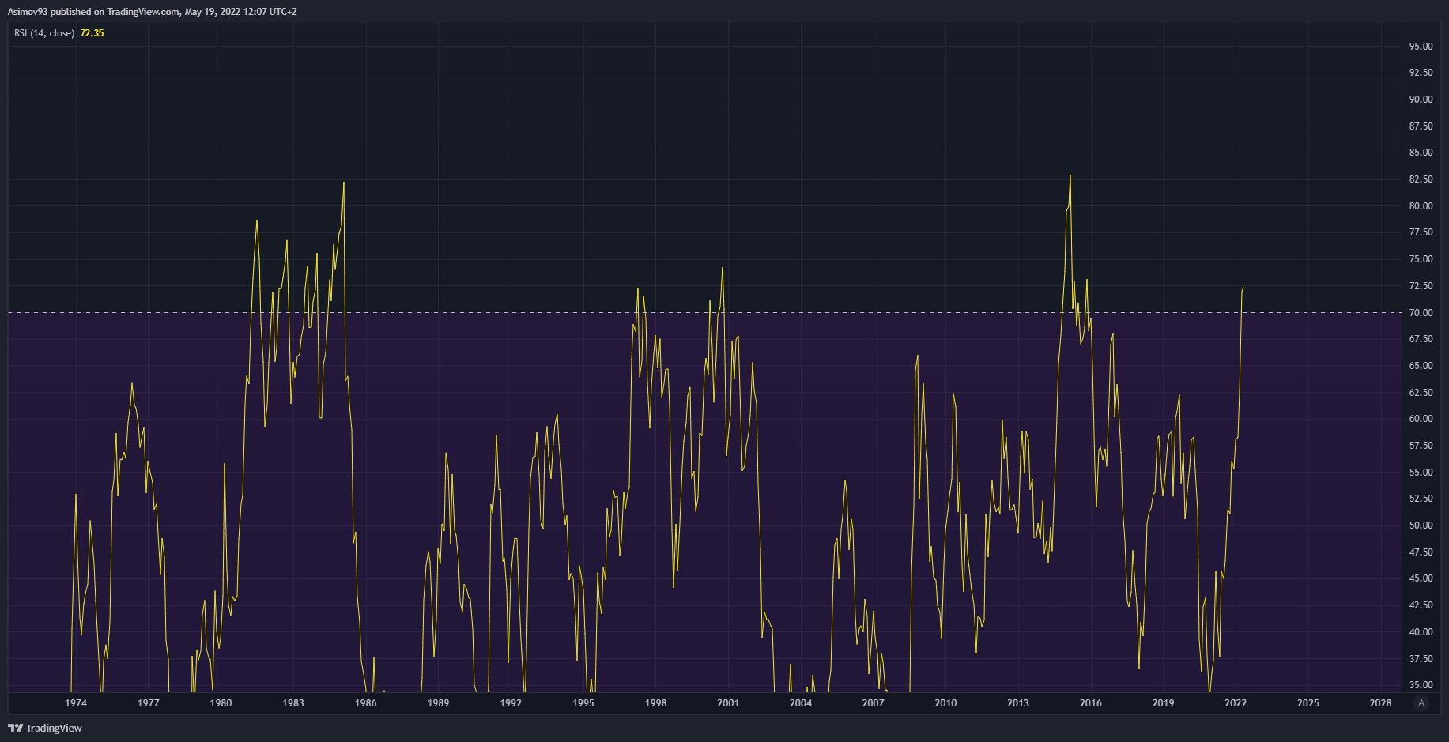The image size is (1449, 742).
Task: Click the TradingView logo icon at bottom left
Action: pos(15,728)
